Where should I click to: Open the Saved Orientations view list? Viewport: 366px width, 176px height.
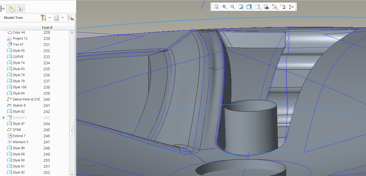[x=258, y=7]
